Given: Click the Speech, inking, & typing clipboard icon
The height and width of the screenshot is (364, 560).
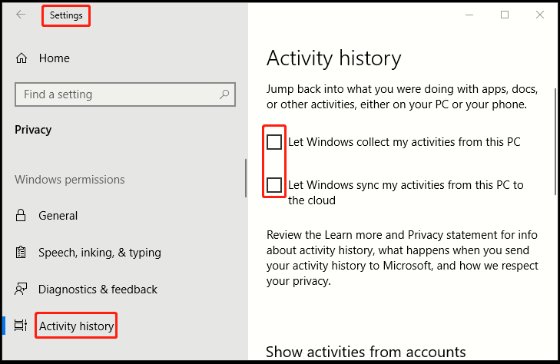Looking at the screenshot, I should pyautogui.click(x=21, y=253).
